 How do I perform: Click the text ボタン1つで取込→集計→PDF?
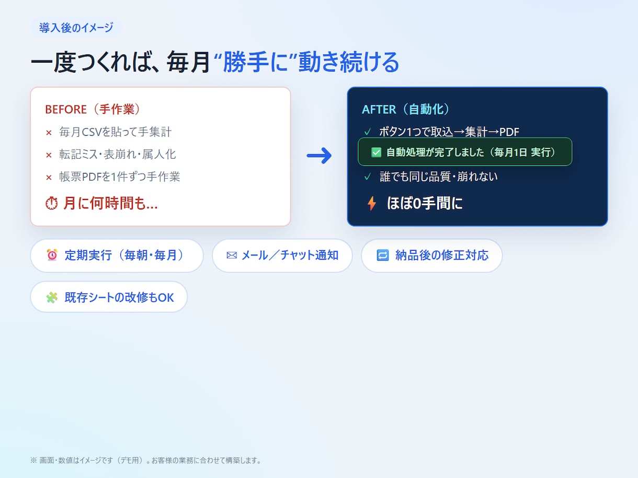(449, 132)
